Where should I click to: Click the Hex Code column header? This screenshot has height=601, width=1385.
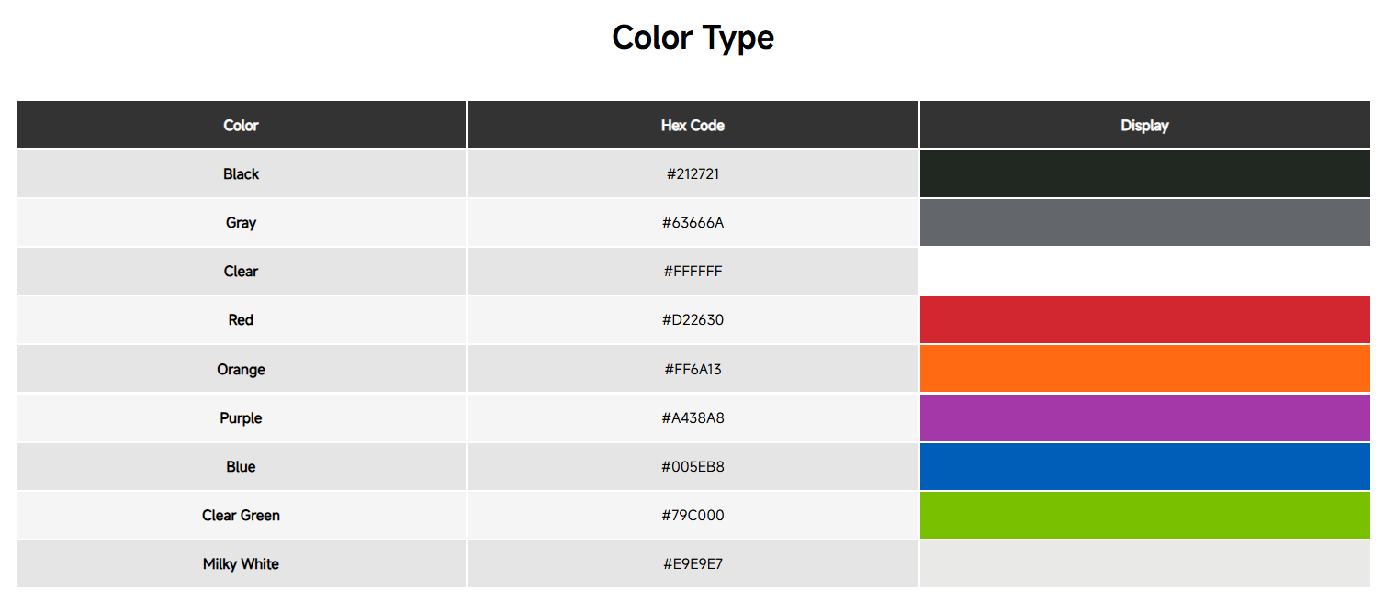(692, 125)
